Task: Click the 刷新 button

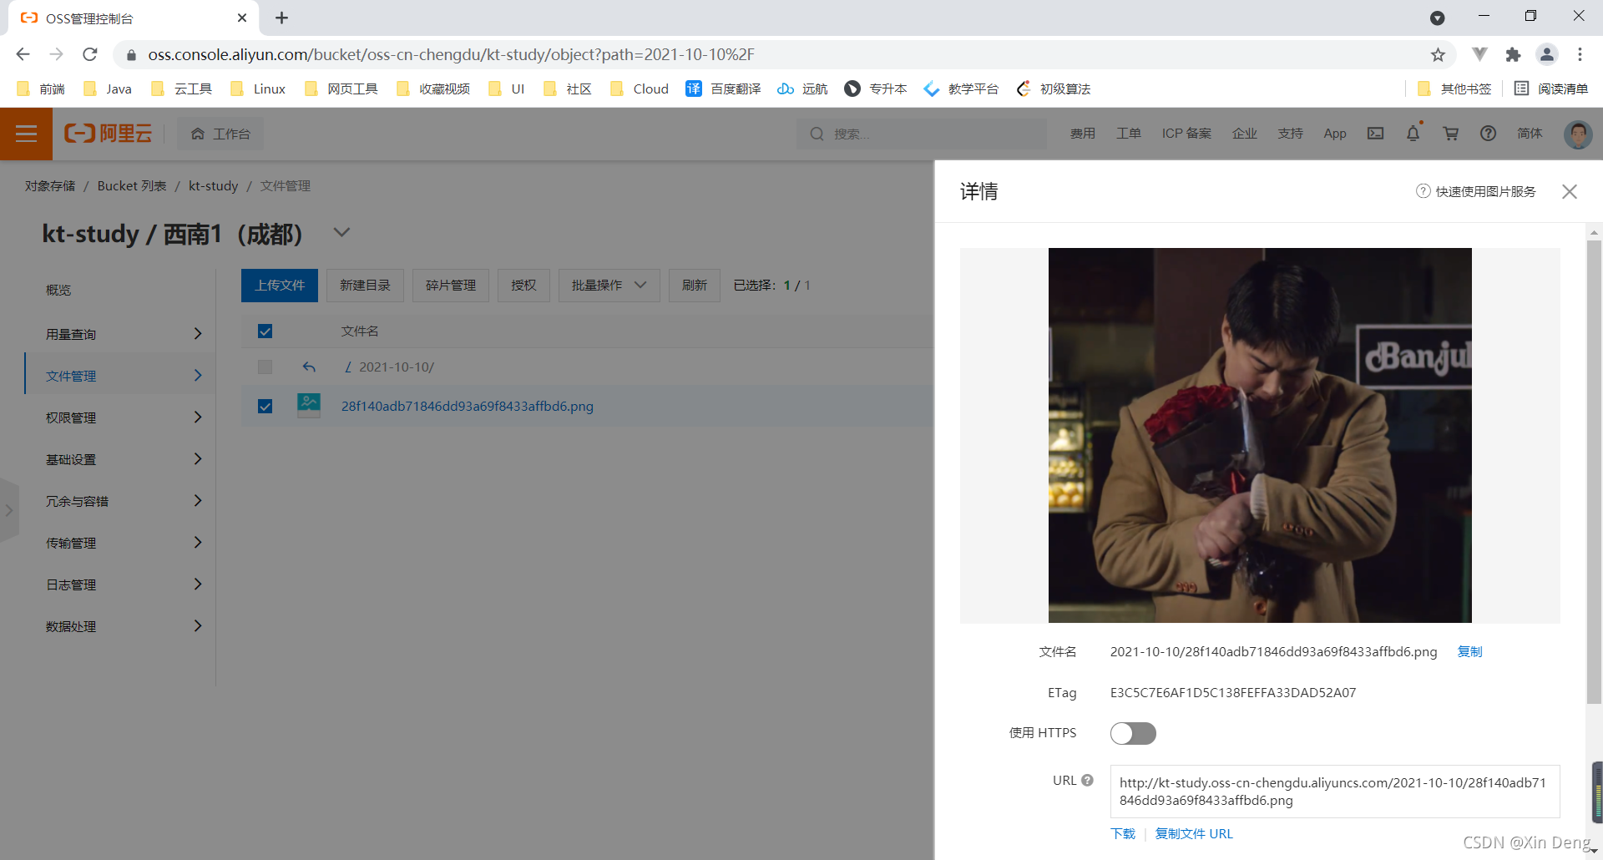Action: point(694,286)
